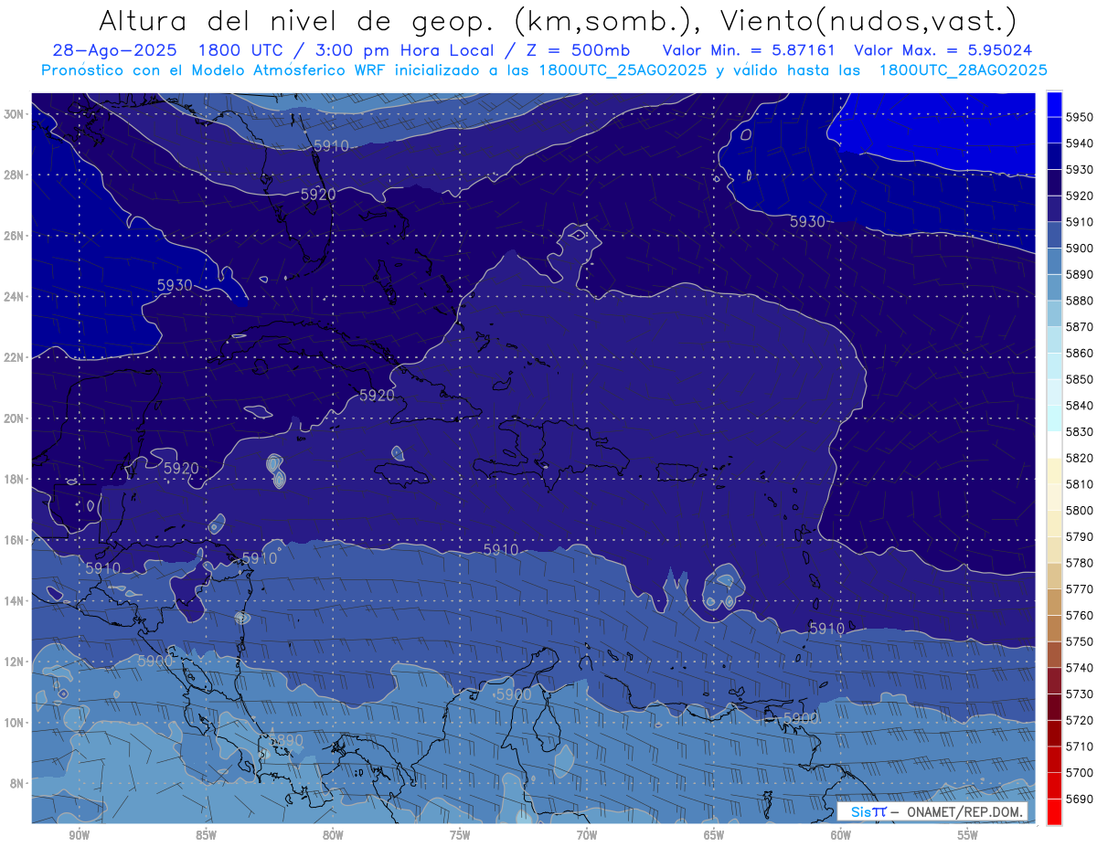Click the 90W longitude label
Screen dimensions: 1097x847
pyautogui.click(x=79, y=835)
